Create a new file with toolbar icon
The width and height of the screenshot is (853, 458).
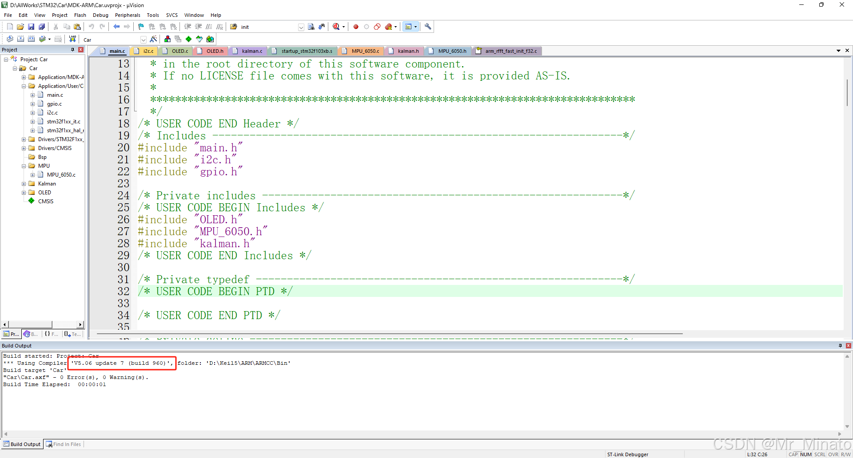pos(10,27)
